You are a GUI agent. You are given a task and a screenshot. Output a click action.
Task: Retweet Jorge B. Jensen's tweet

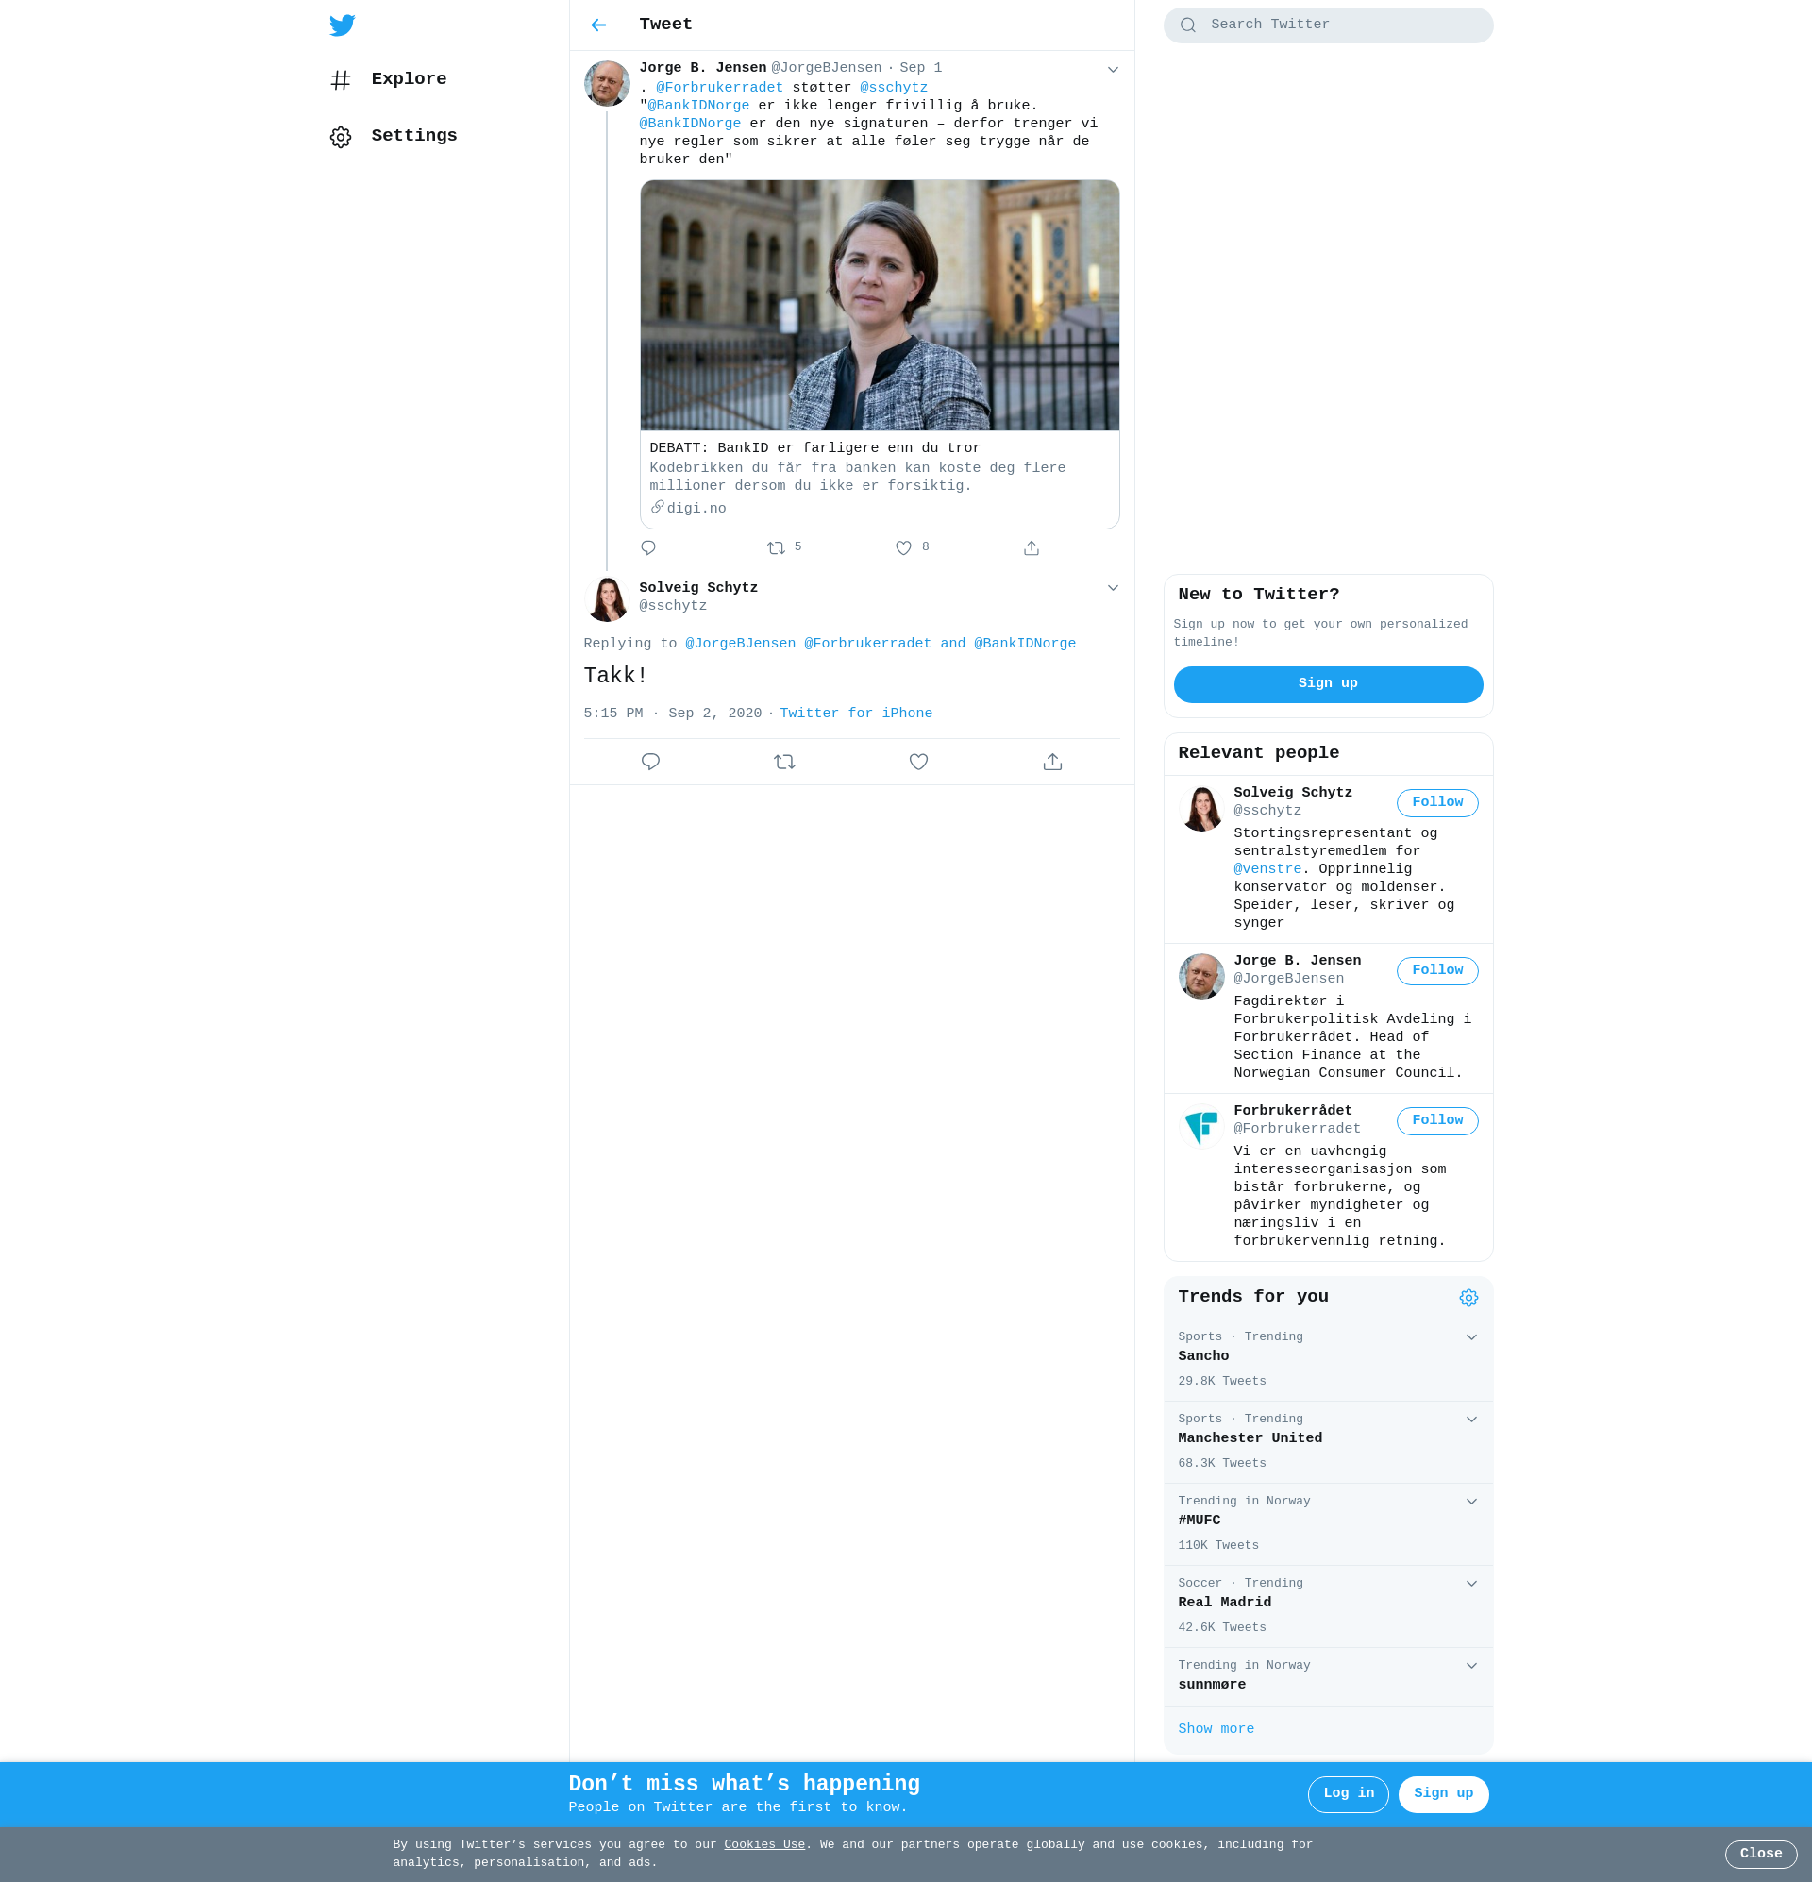click(x=776, y=547)
